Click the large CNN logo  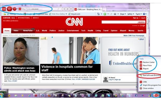74,22
